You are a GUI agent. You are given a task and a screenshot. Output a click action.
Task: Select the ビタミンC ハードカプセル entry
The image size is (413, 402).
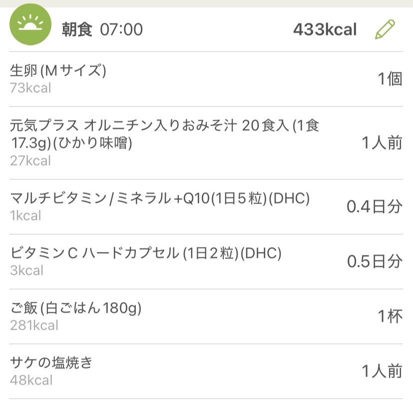[x=146, y=253]
